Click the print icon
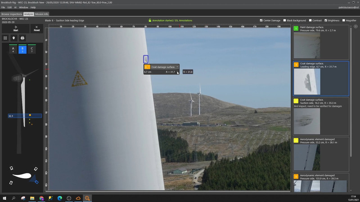 click(x=22, y=38)
